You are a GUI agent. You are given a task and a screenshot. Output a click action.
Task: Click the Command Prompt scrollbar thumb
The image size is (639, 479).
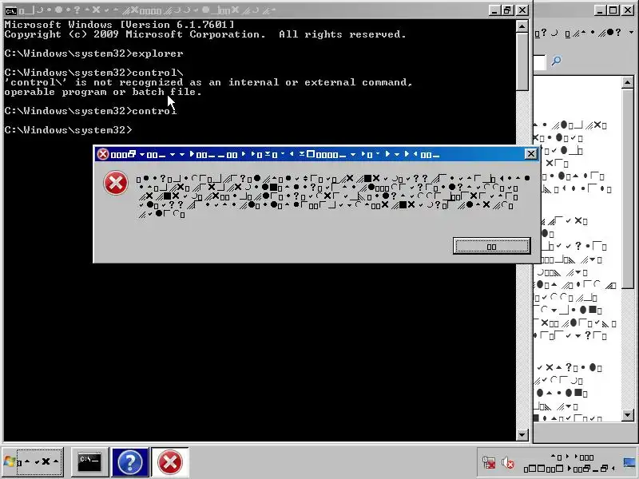coord(522,62)
